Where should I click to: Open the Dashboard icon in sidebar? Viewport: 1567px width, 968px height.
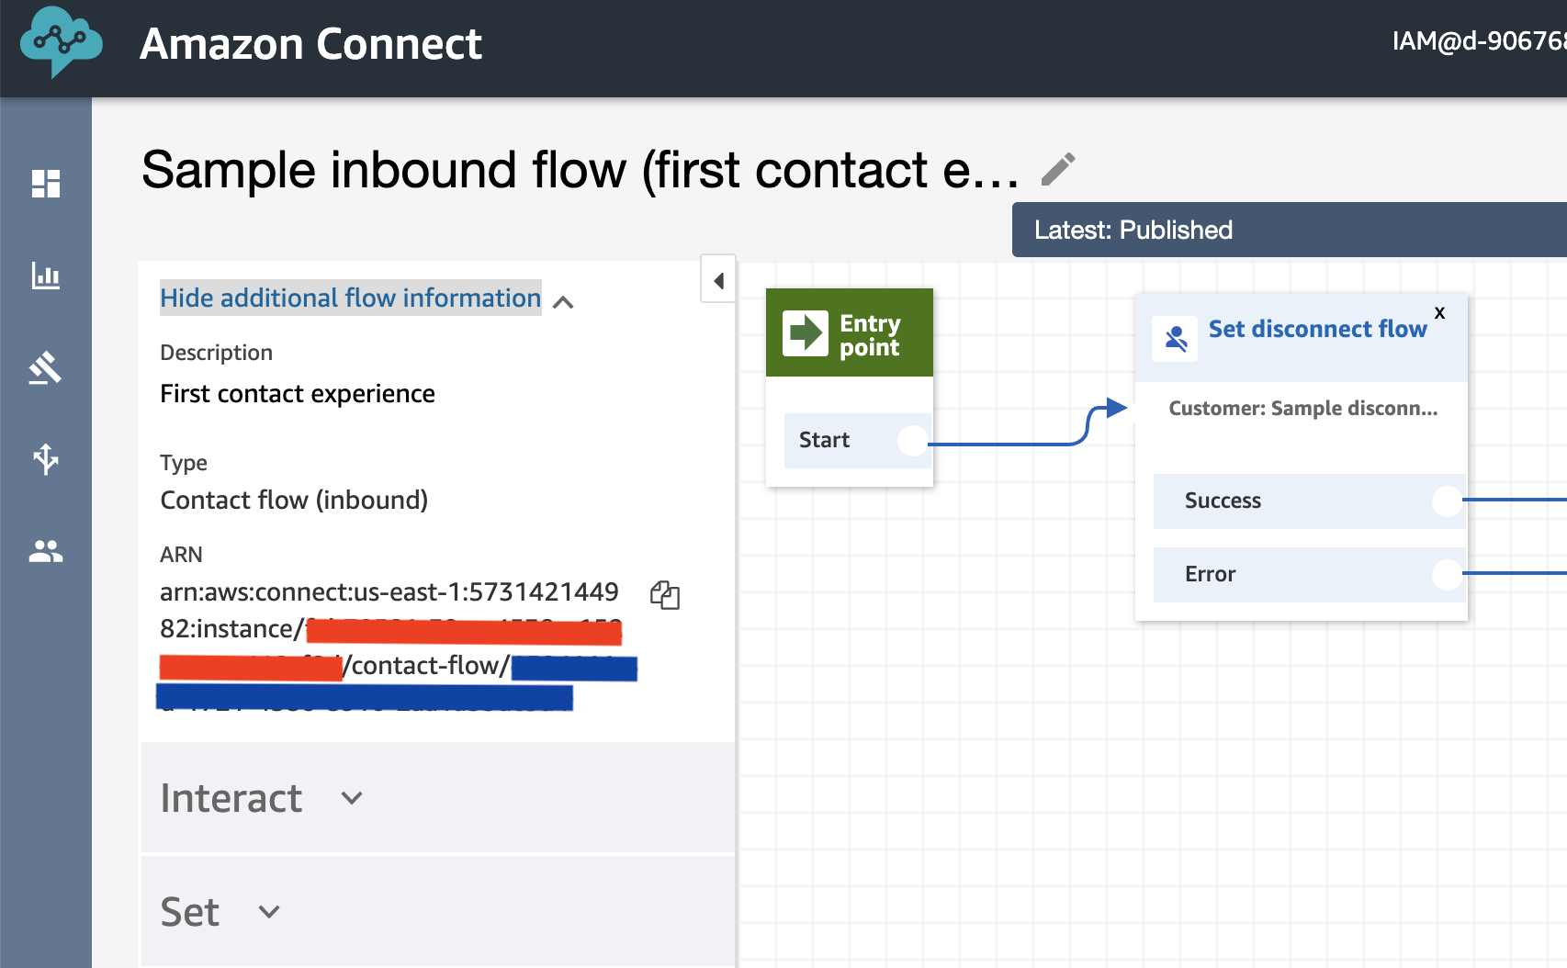click(46, 184)
